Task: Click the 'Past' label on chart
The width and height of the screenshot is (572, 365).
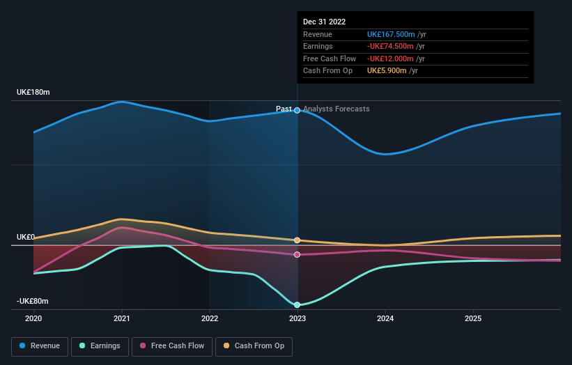Action: click(x=284, y=109)
